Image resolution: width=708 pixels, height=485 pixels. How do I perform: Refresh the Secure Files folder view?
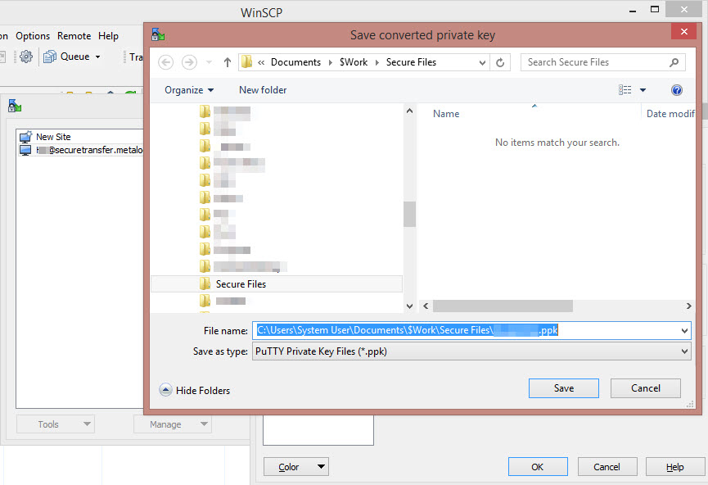500,62
